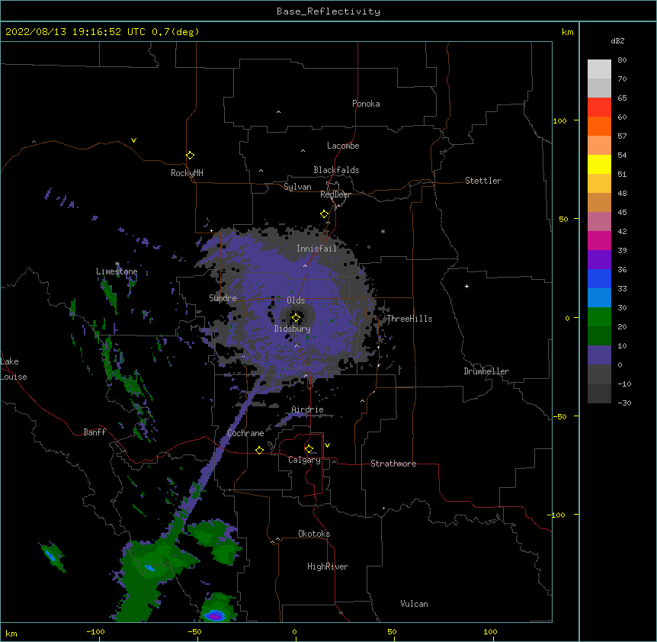This screenshot has height=642, width=657.
Task: Click the Sundre city label
Action: tap(223, 298)
